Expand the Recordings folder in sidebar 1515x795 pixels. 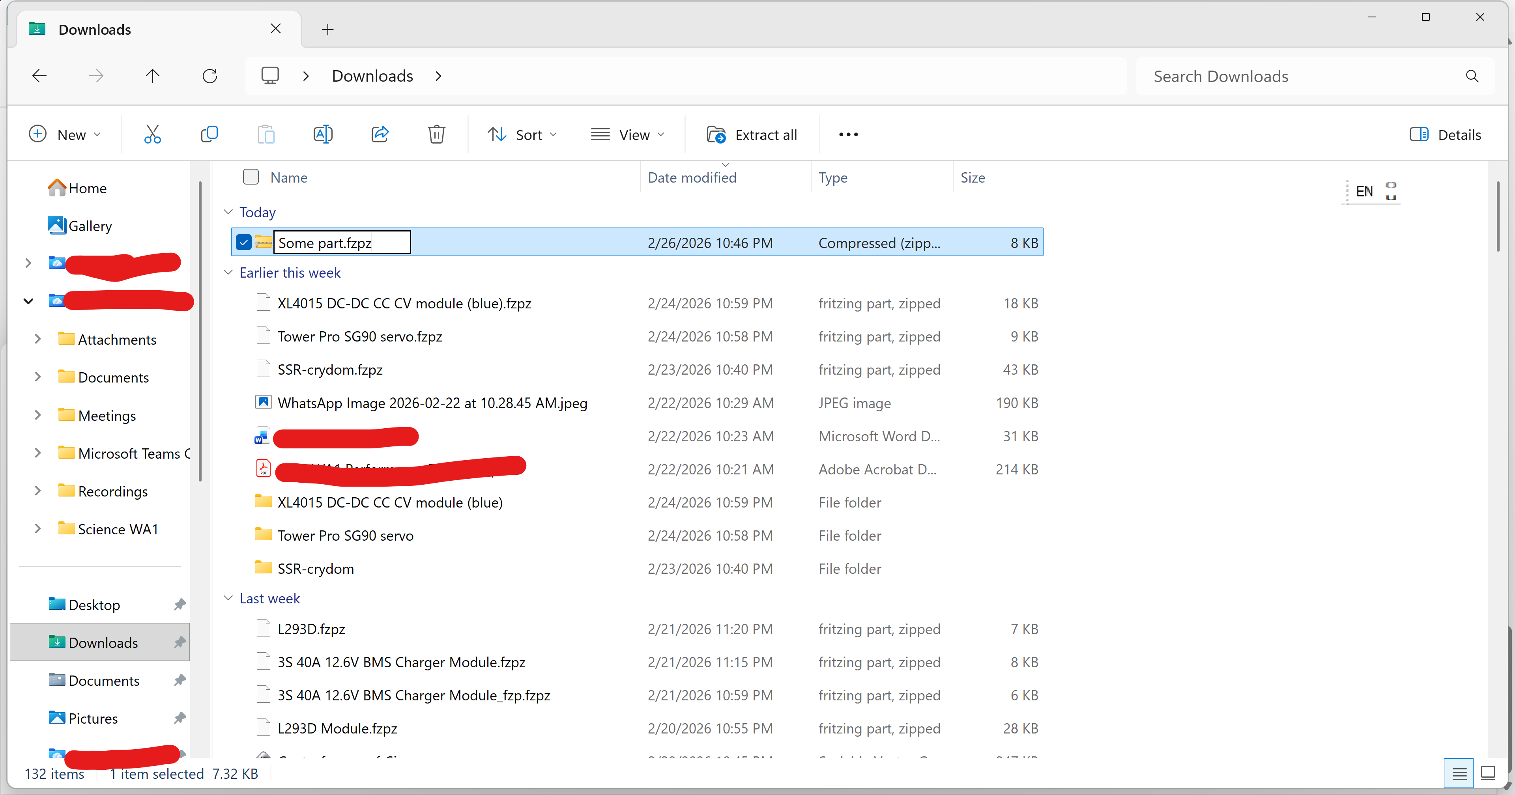coord(37,491)
